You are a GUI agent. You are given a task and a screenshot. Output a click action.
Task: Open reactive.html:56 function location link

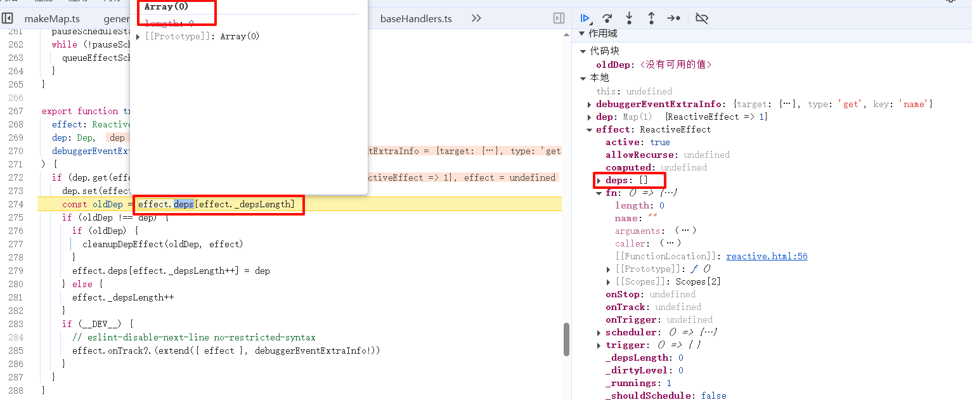pyautogui.click(x=767, y=256)
